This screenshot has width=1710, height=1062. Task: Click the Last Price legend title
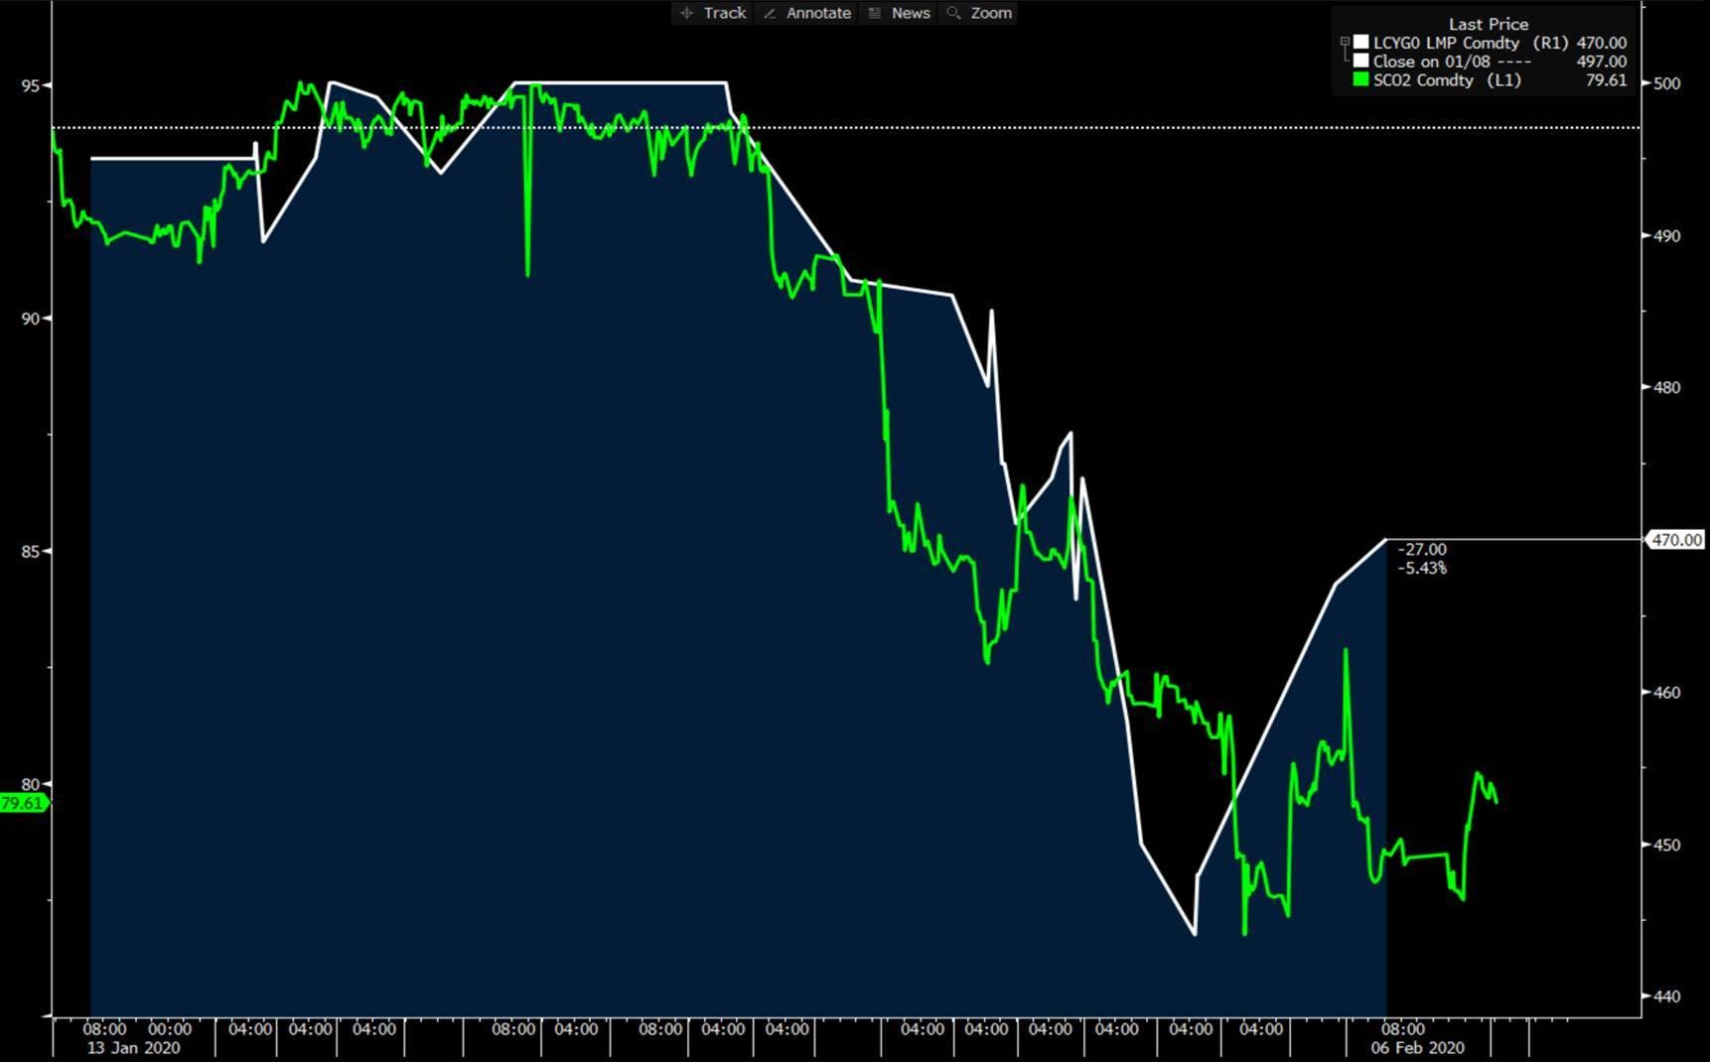[1488, 24]
